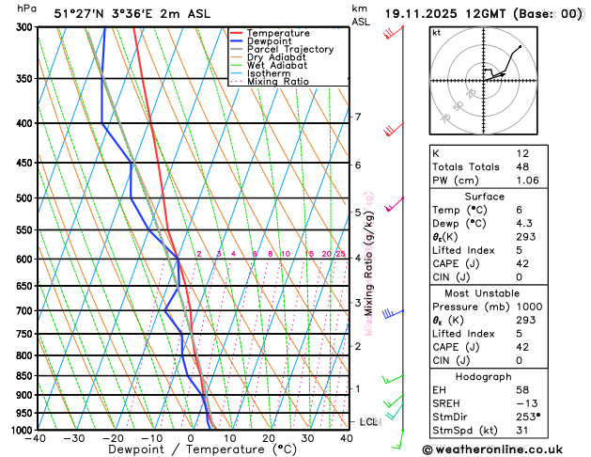Screen dimensions: 591x457
Task: Click the '950' pressure axis label
Action: pos(26,413)
